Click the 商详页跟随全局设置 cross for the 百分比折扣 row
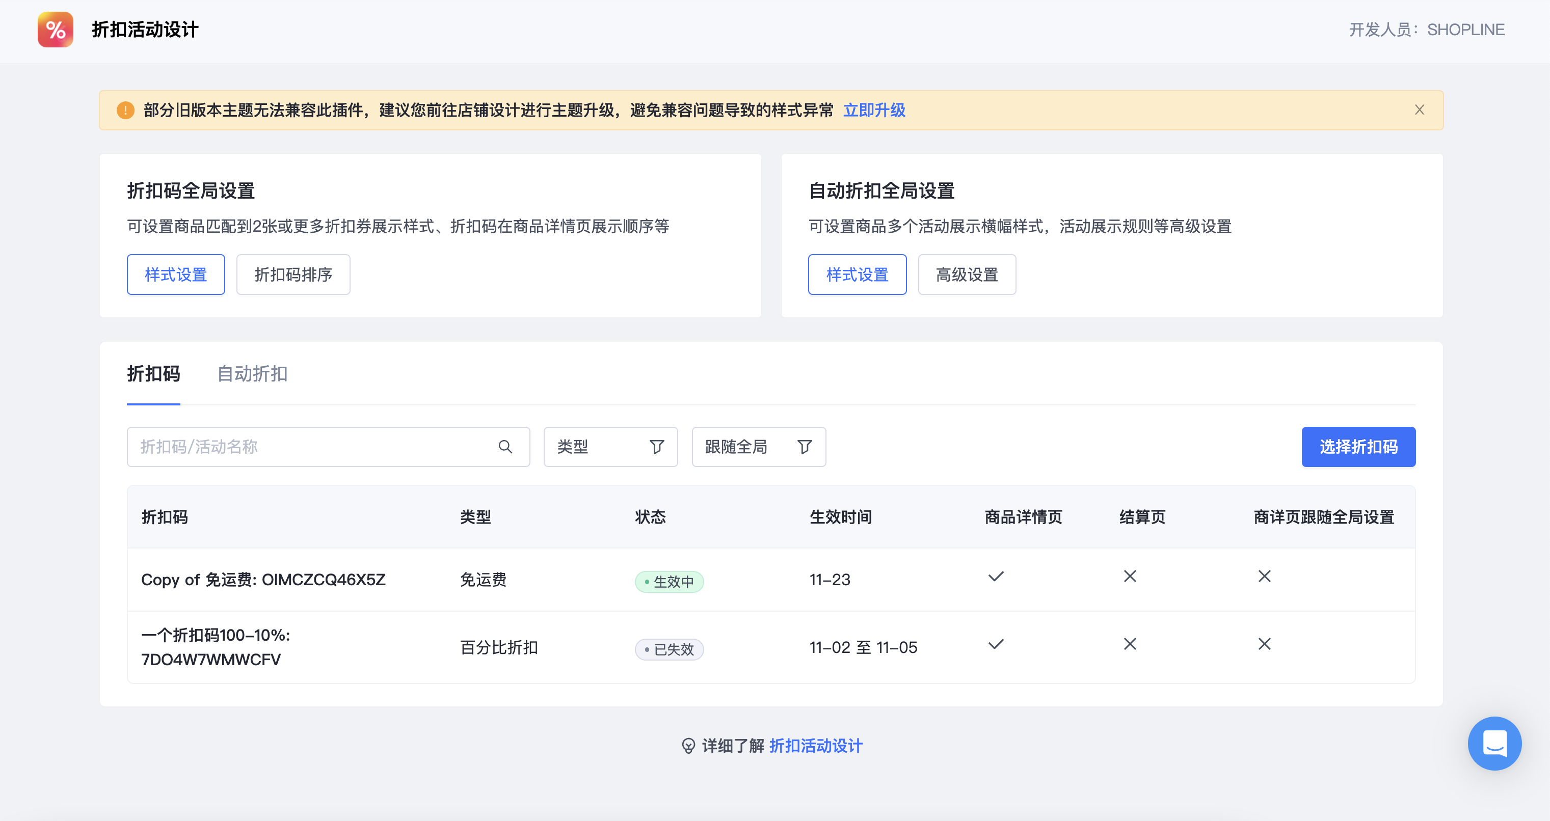This screenshot has width=1550, height=821. tap(1264, 644)
